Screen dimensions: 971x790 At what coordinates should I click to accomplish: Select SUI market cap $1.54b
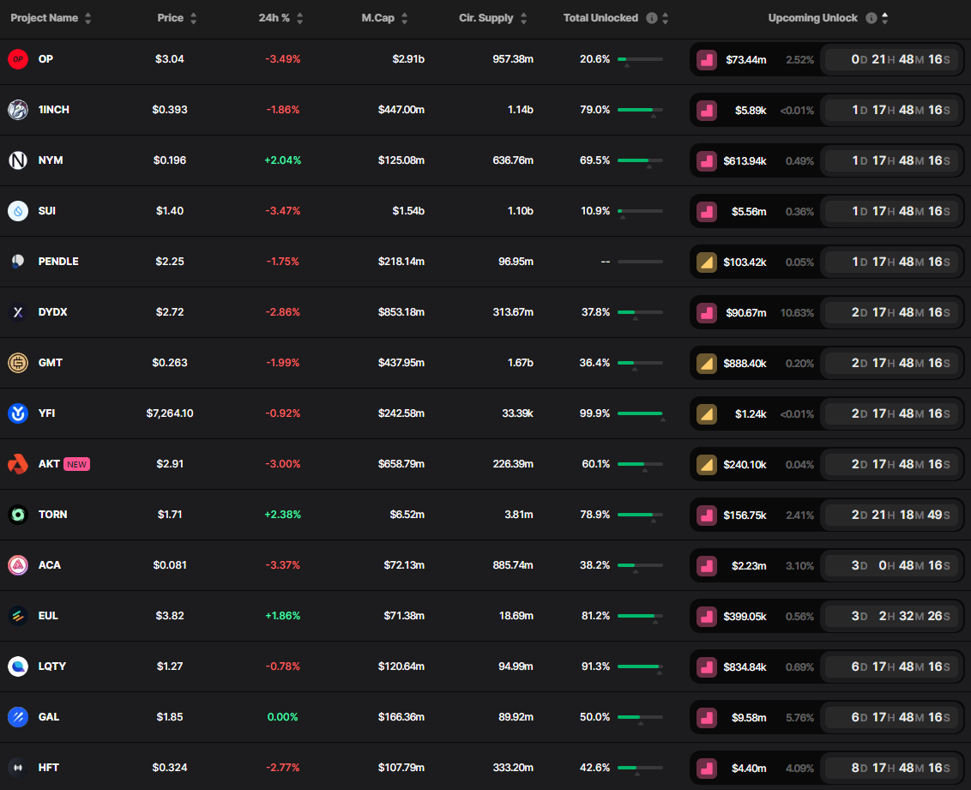click(408, 211)
